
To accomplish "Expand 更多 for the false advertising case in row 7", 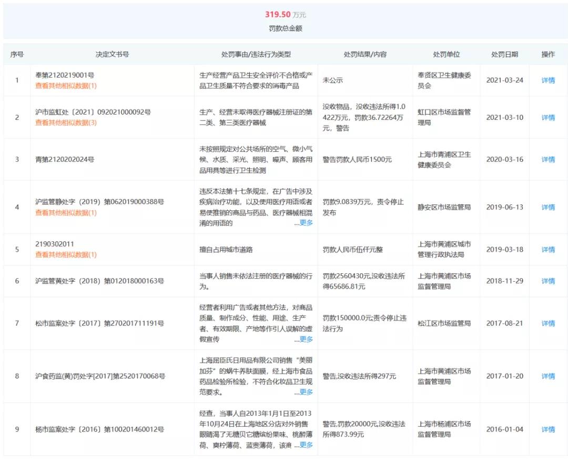I will click(x=307, y=339).
